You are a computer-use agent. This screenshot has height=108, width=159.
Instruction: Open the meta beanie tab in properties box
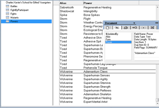coord(152,28)
